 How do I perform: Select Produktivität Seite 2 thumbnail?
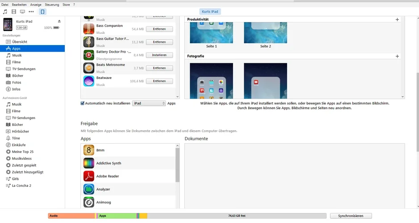coord(265,33)
